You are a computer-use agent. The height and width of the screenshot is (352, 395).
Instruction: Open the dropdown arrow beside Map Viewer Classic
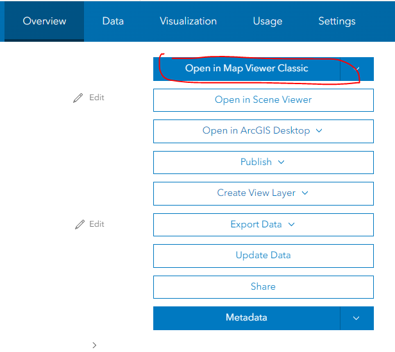tap(357, 69)
